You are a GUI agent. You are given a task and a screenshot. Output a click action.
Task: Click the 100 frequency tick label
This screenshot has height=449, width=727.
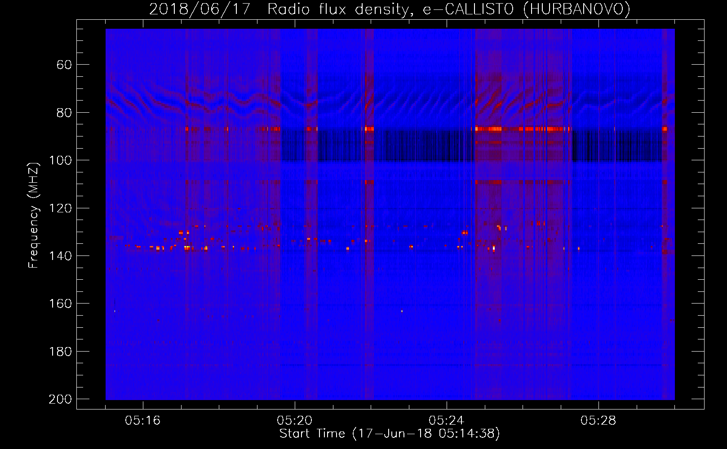click(x=60, y=160)
